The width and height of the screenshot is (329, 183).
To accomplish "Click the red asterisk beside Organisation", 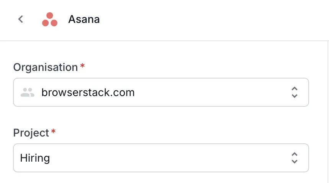I will point(82,66).
